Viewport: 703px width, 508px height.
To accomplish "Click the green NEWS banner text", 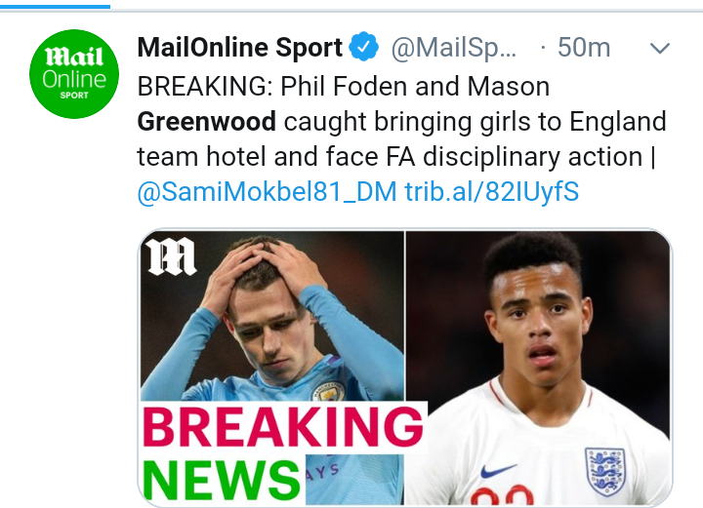I will pos(223,479).
